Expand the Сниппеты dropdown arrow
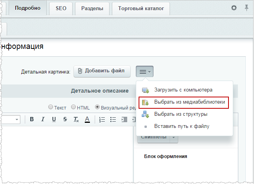This screenshot has width=254, height=185. (x=174, y=138)
